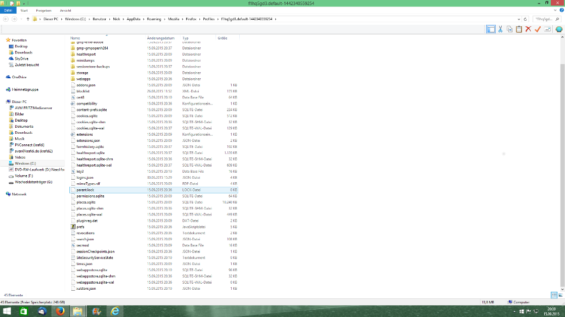Viewport: 565px width, 317px height.
Task: Go back with the left arrow
Action: [x=6, y=19]
